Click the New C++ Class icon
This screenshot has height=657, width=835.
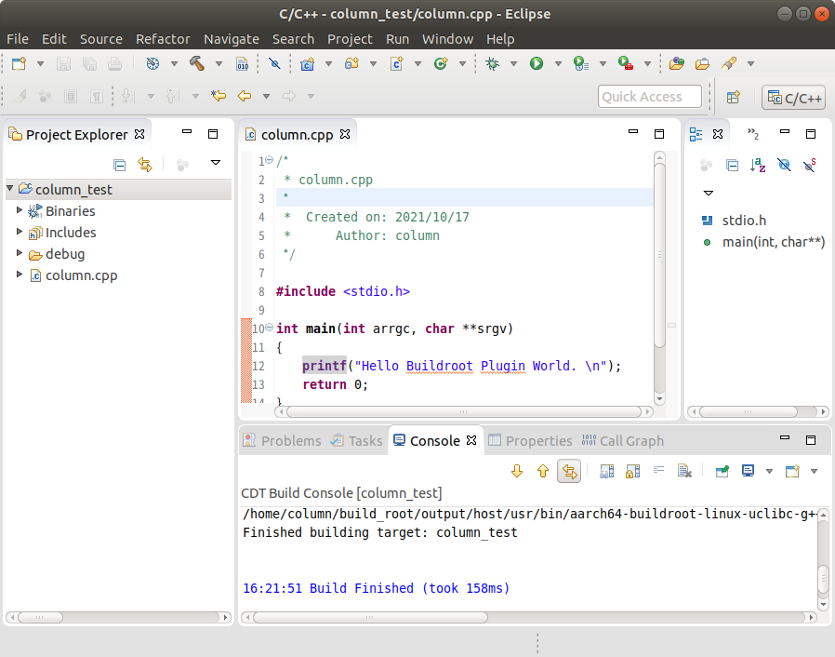(x=441, y=64)
